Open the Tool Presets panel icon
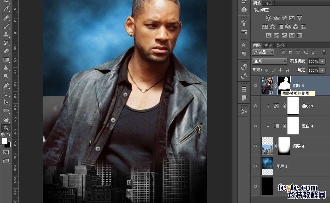Viewport: 330px width, 203px height. [x=244, y=111]
